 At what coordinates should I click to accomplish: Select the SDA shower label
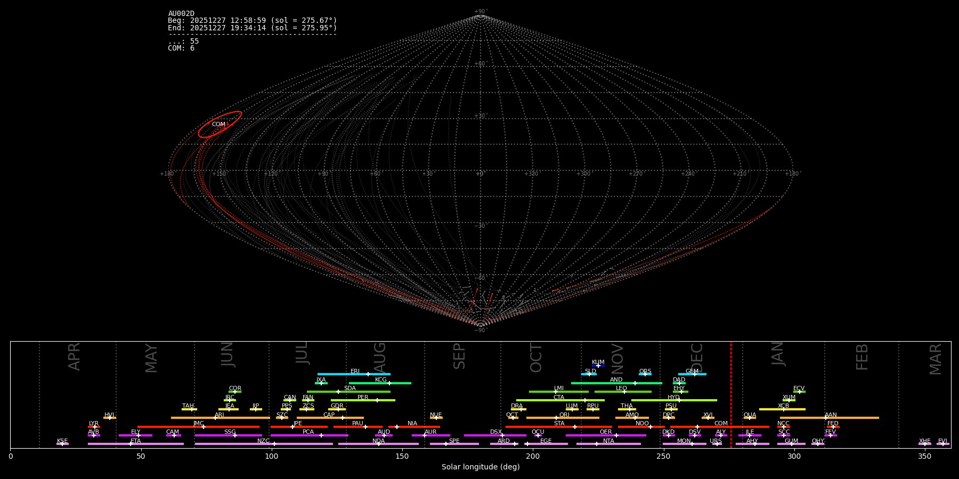pyautogui.click(x=350, y=389)
